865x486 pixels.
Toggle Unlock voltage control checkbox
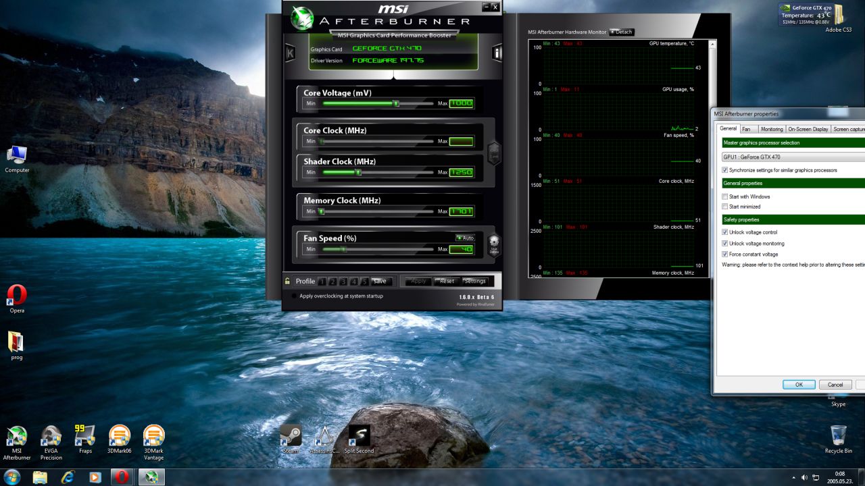[x=726, y=232]
